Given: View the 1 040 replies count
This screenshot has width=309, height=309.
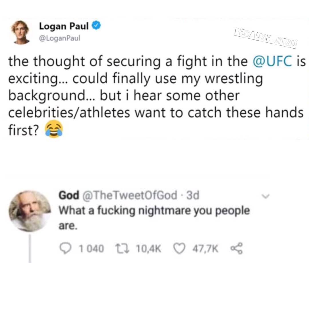Looking at the screenshot, I should (91, 249).
